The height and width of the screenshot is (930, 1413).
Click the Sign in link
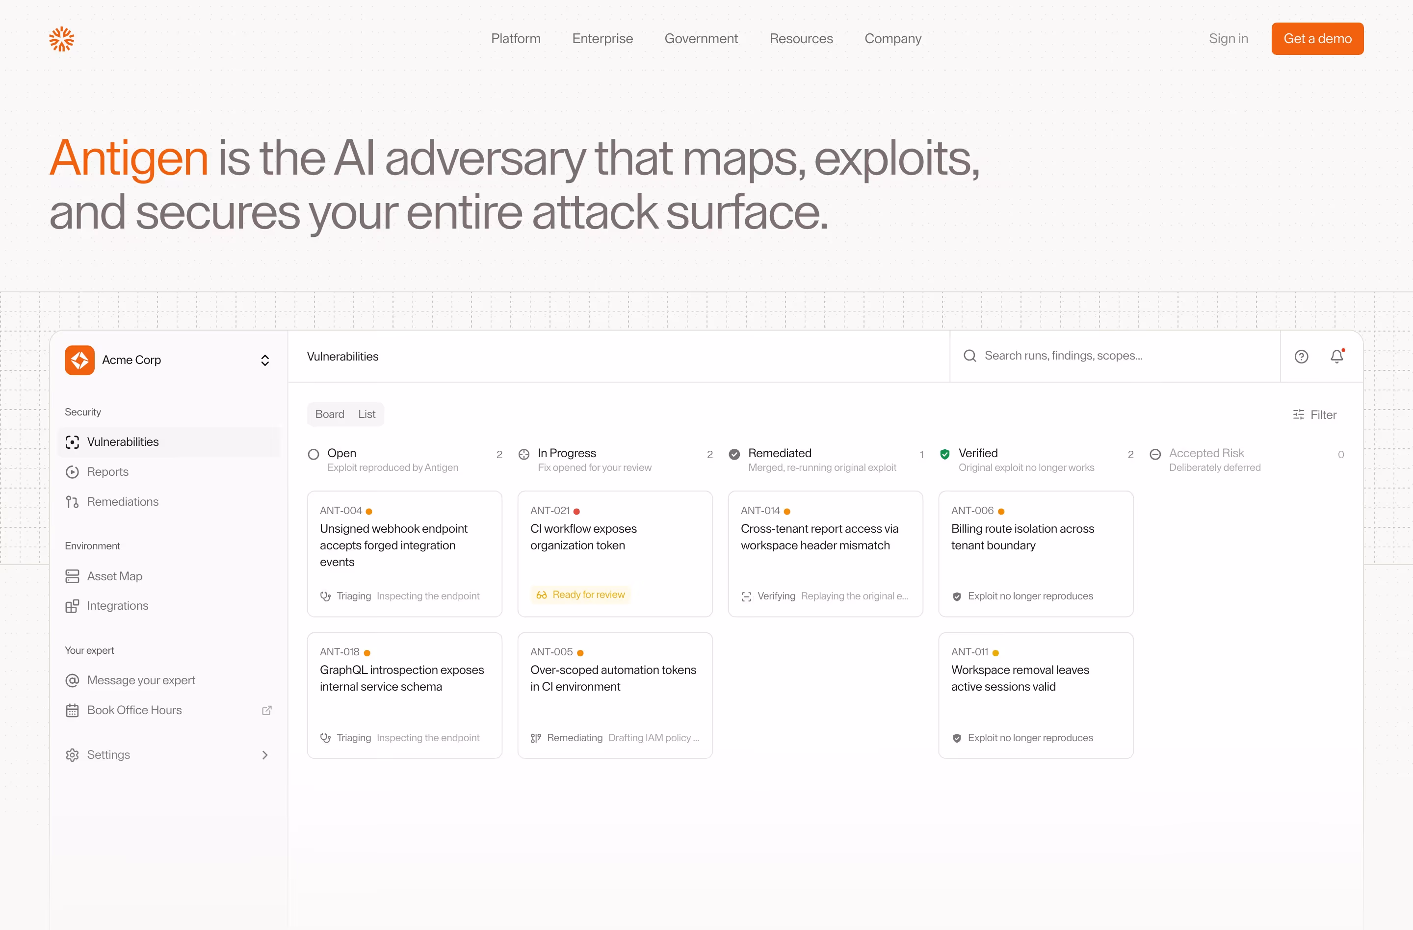(x=1229, y=39)
